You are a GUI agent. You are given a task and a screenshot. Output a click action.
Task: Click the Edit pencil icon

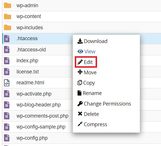point(80,62)
